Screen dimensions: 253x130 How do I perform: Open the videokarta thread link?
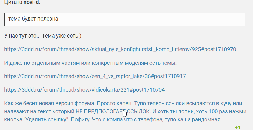coord(84,90)
